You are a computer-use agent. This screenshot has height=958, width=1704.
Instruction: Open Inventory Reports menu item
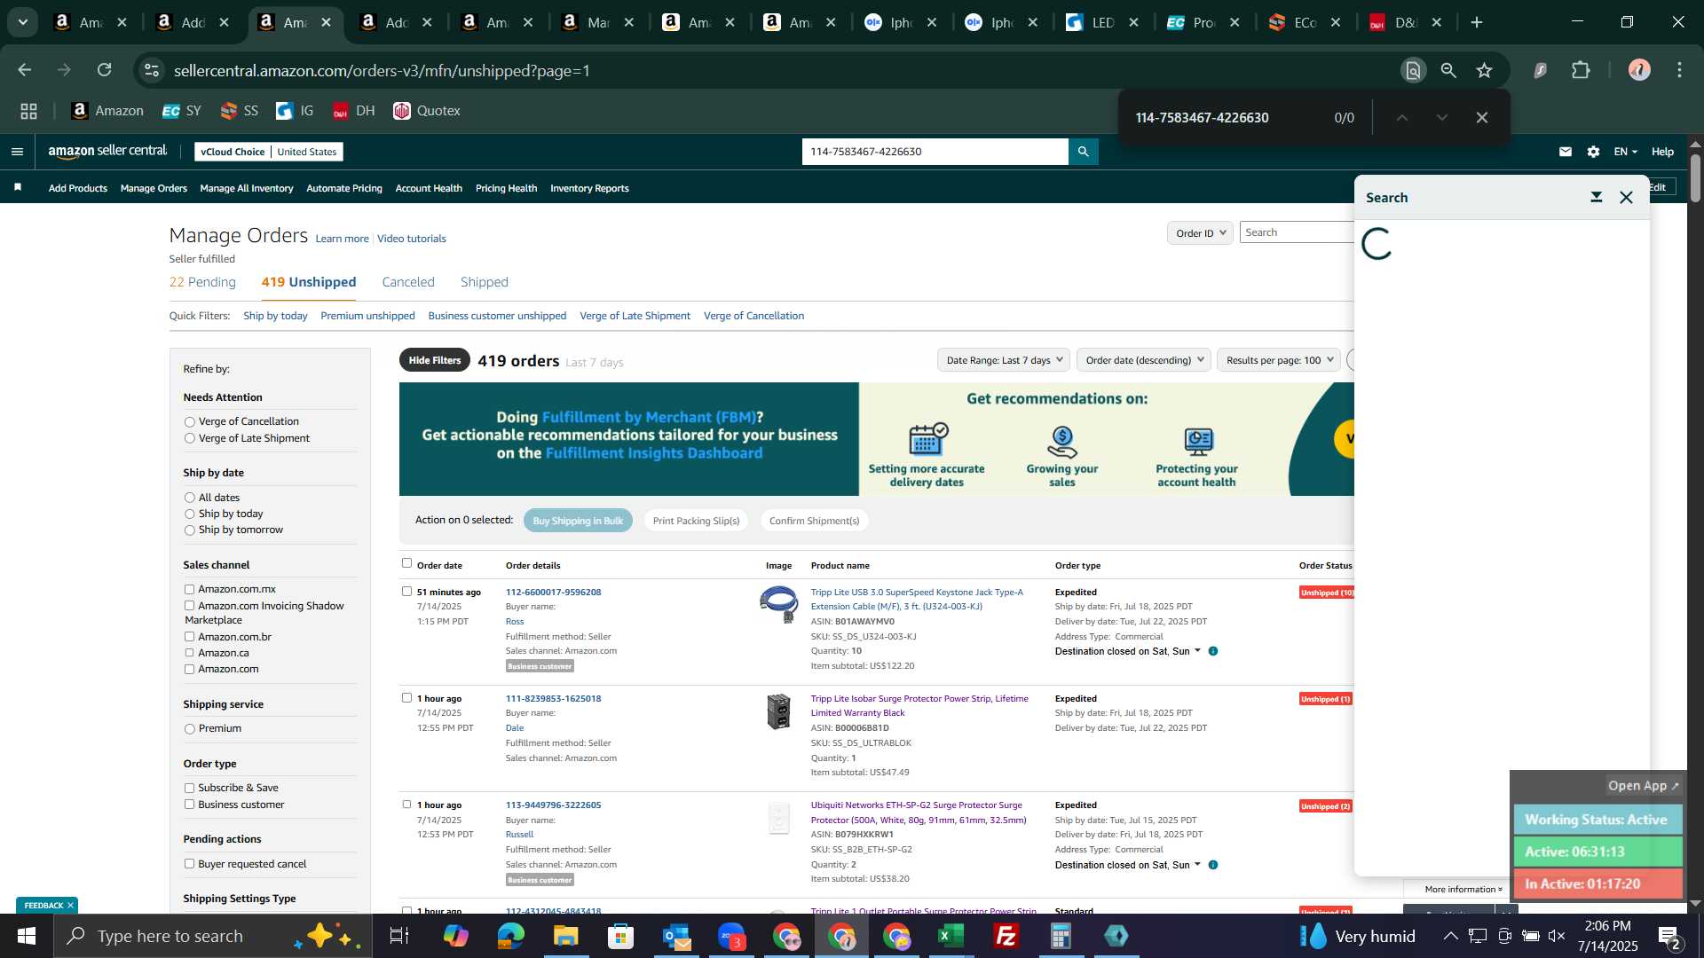point(589,188)
